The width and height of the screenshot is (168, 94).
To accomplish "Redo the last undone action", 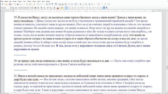I will (42, 4).
